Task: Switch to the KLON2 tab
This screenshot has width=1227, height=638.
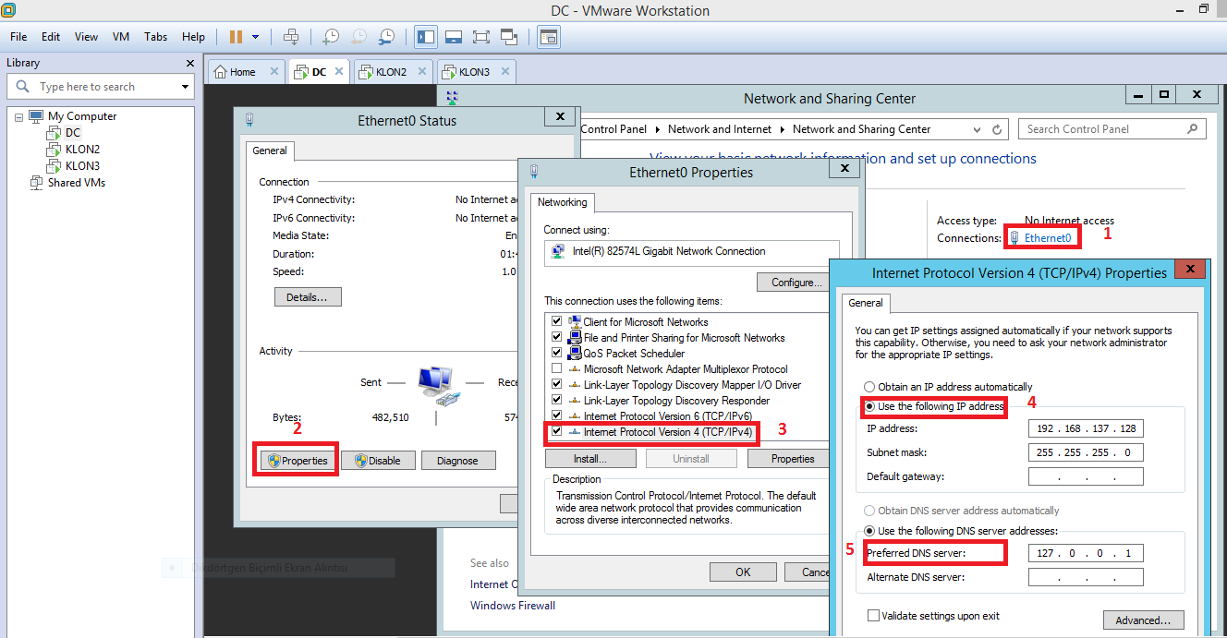Action: pyautogui.click(x=391, y=72)
